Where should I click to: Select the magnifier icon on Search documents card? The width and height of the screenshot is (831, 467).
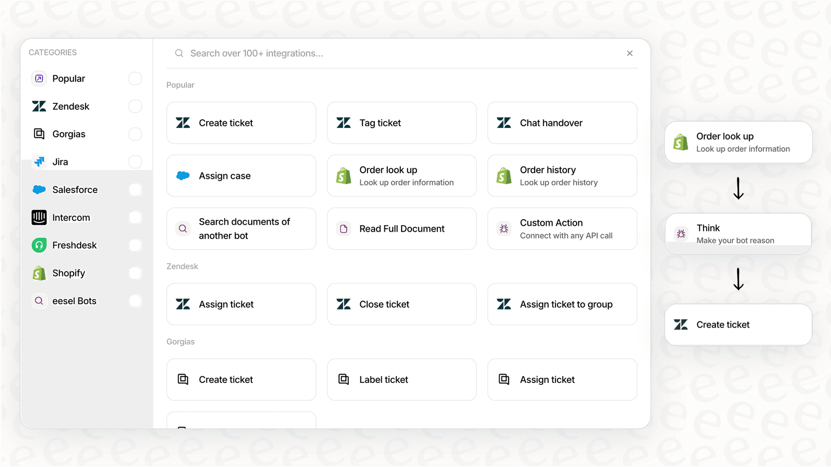(x=183, y=228)
